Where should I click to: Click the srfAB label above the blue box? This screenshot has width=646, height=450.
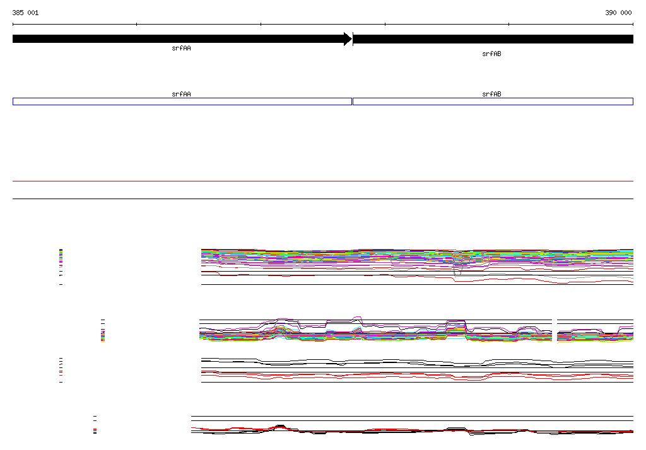tap(491, 94)
